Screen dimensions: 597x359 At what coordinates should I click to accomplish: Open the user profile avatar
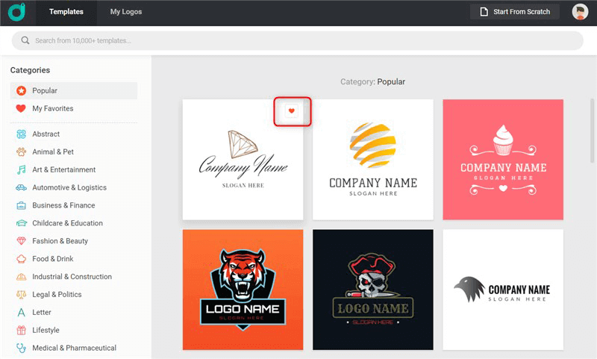[580, 12]
